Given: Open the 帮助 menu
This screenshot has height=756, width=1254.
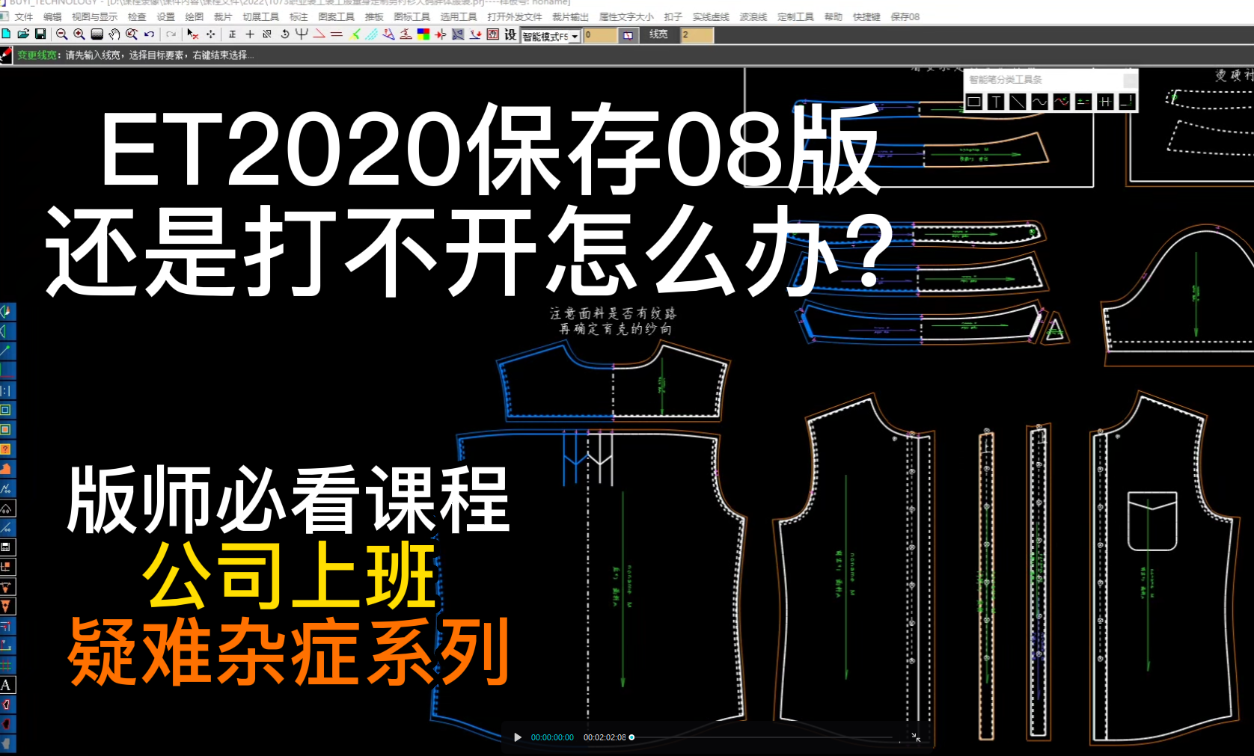Looking at the screenshot, I should pos(834,16).
